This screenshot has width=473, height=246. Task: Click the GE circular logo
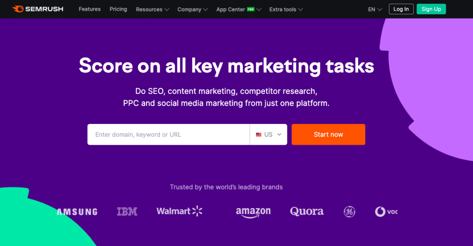(349, 212)
